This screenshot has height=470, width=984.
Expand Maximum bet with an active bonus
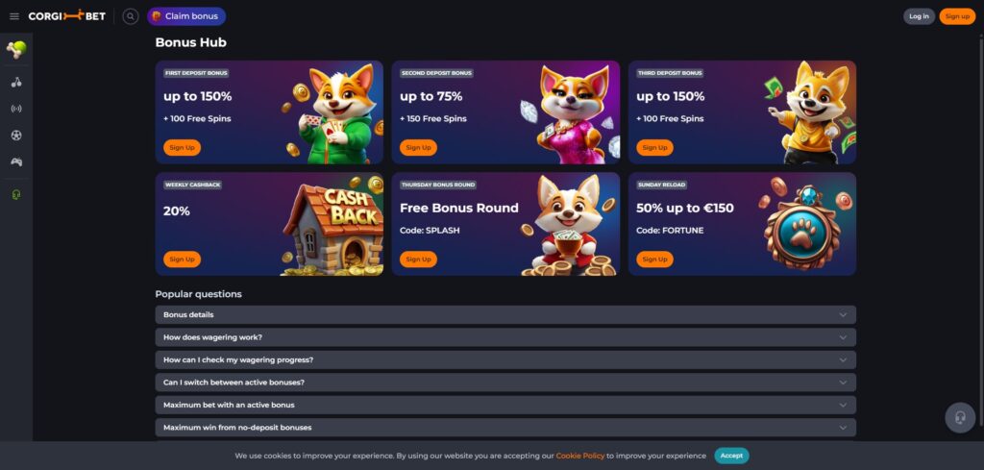pyautogui.click(x=505, y=405)
